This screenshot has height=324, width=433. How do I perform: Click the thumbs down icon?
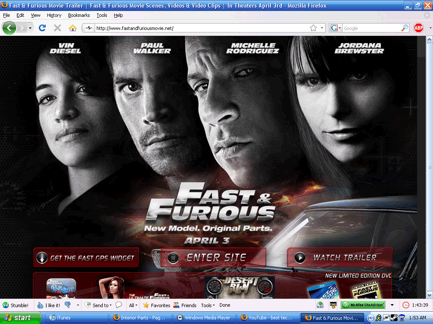[x=68, y=305]
